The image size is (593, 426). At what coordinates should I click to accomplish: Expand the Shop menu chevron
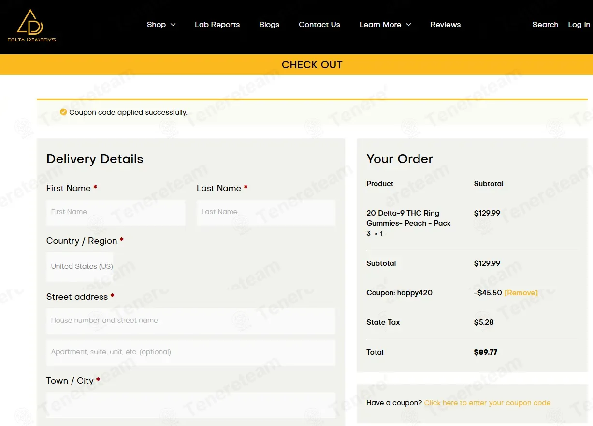coord(173,25)
